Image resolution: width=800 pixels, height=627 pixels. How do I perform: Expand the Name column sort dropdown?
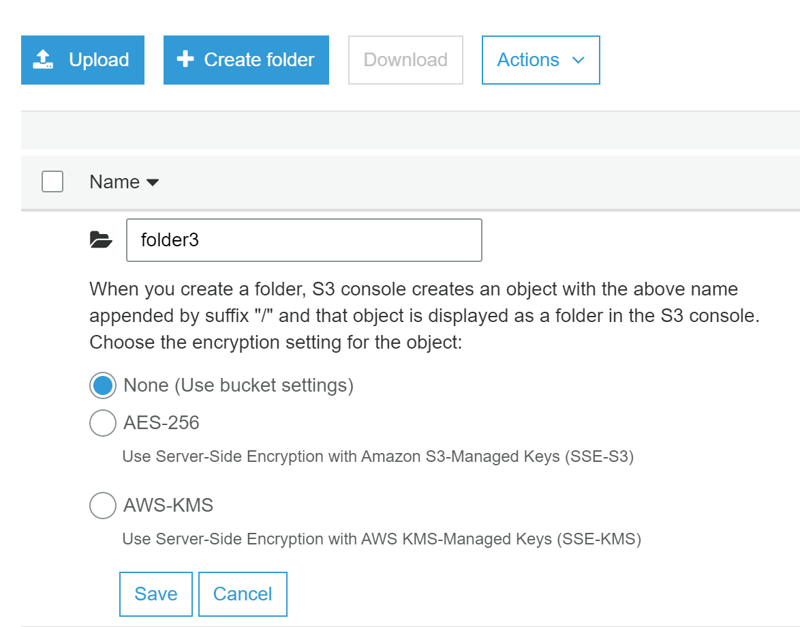point(153,183)
